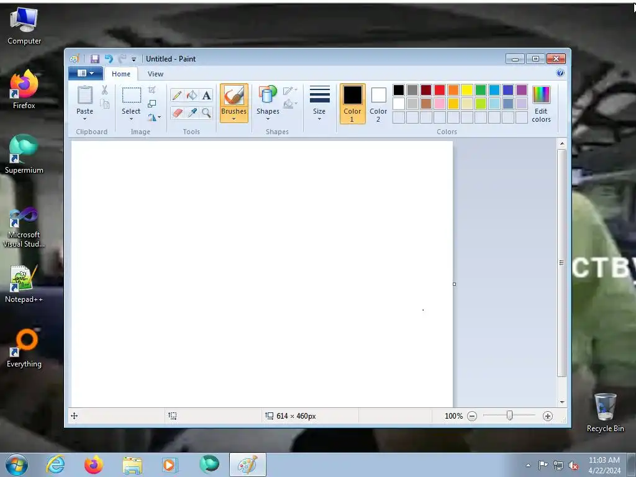Viewport: 636px width, 477px height.
Task: Select the Magnifier tool
Action: click(206, 112)
